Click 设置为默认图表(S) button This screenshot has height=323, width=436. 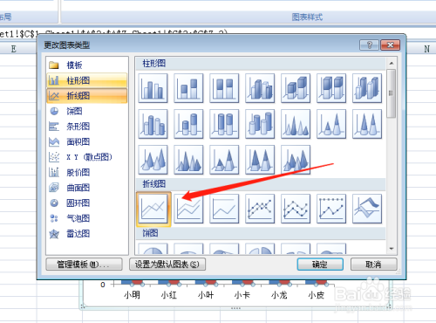167,265
